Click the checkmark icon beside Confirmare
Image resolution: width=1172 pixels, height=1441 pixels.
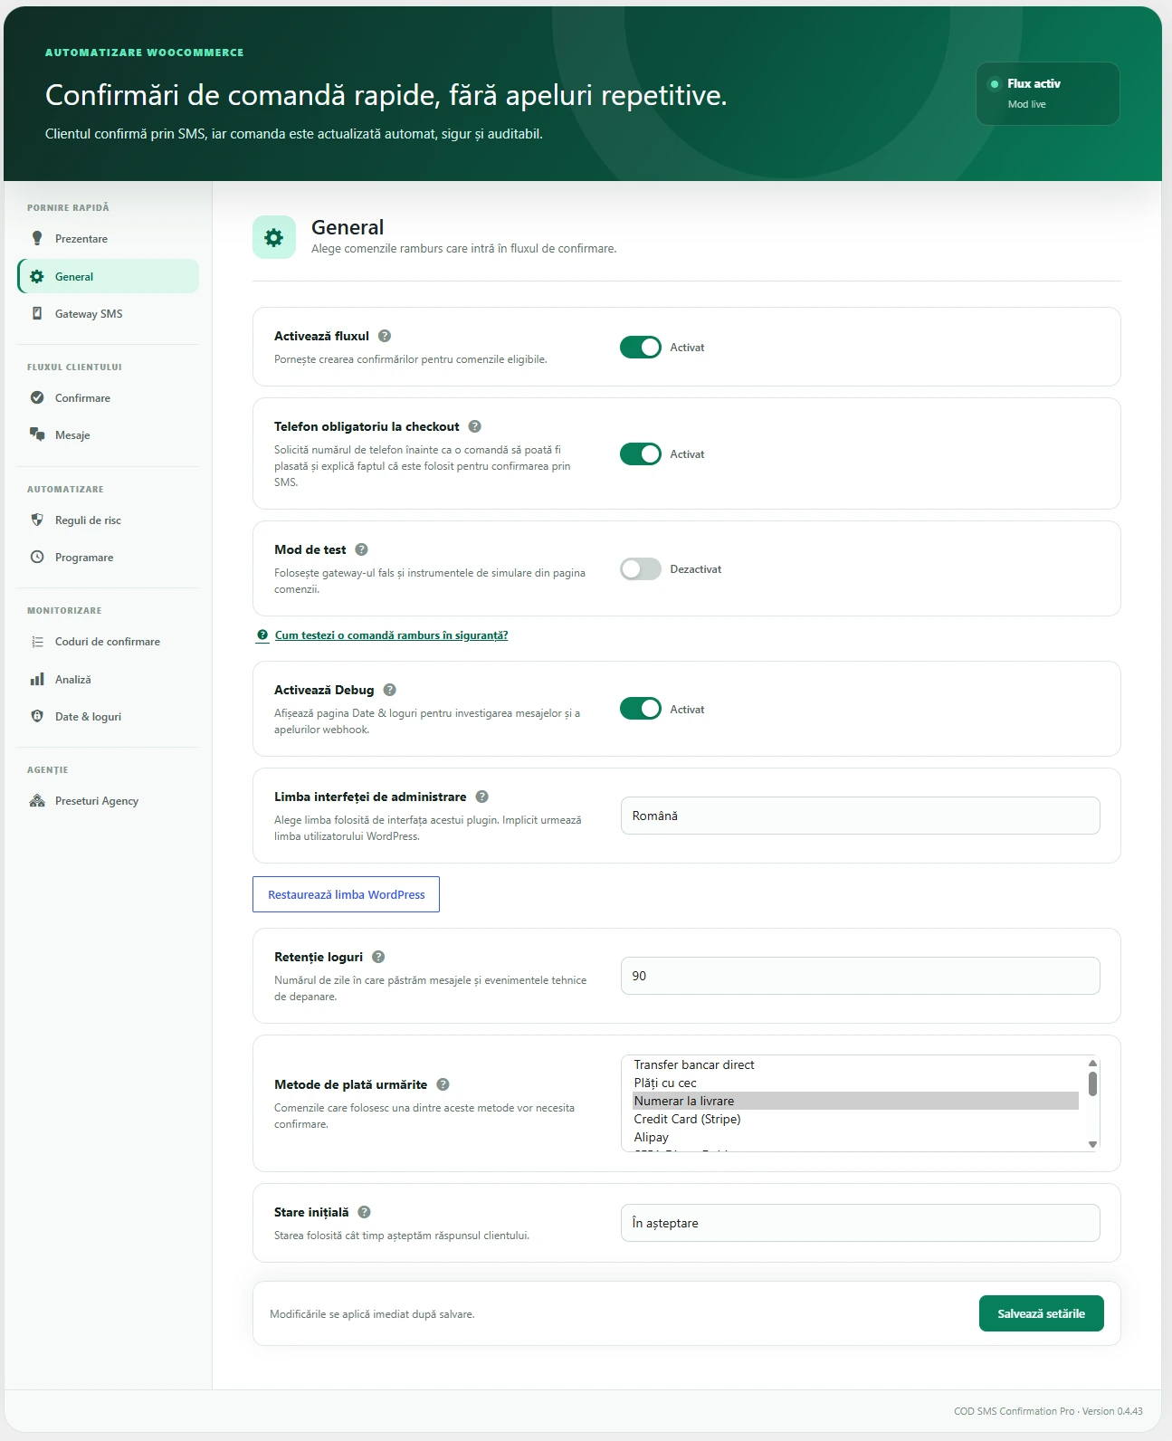37,397
